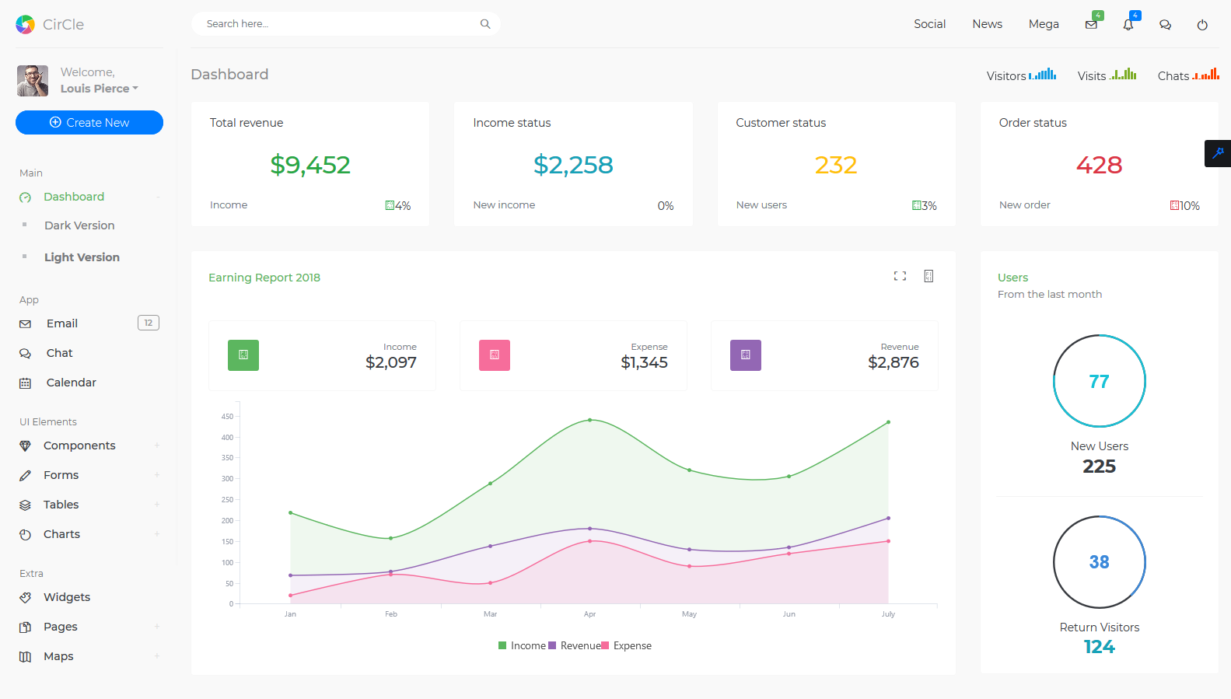Viewport: 1231px width, 699px height.
Task: Click the fullscreen icon on Earning Report
Action: pos(900,276)
